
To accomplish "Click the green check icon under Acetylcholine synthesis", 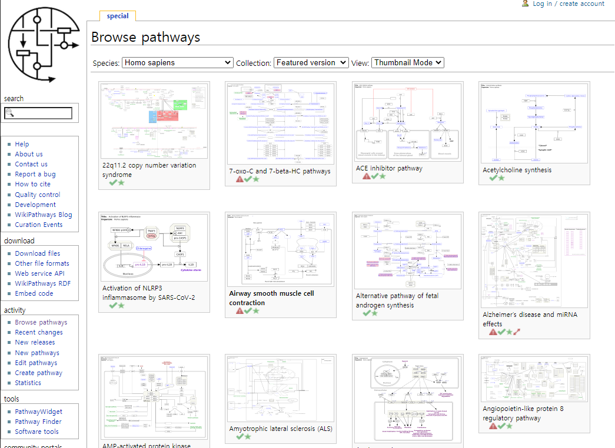I will pyautogui.click(x=492, y=179).
